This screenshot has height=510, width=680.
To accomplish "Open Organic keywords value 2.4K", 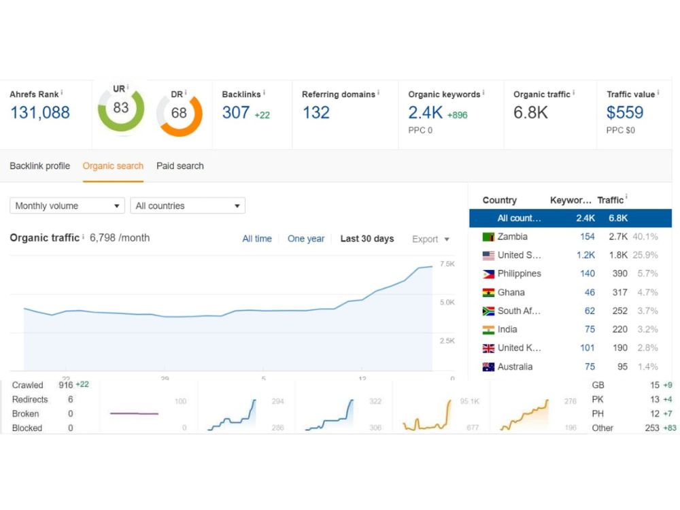I will click(426, 113).
